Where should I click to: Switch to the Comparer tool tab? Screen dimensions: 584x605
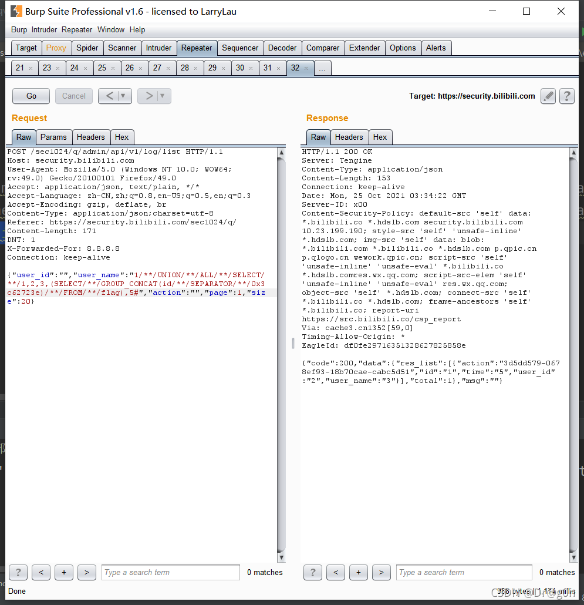click(x=323, y=48)
